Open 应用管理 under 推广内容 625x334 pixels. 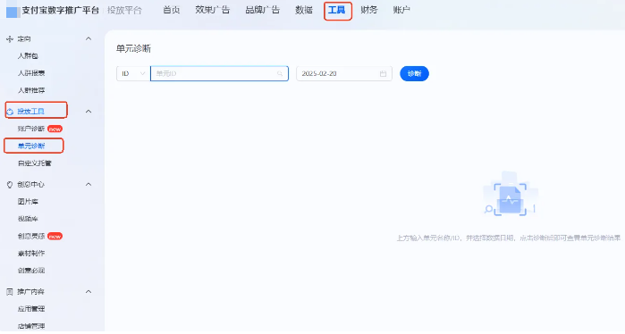pos(31,309)
